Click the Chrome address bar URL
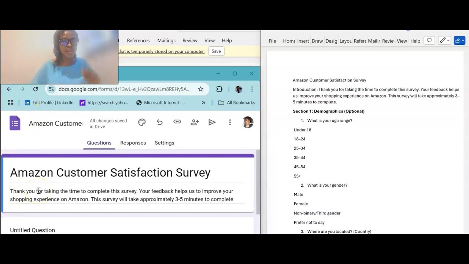469x264 pixels. click(x=125, y=89)
